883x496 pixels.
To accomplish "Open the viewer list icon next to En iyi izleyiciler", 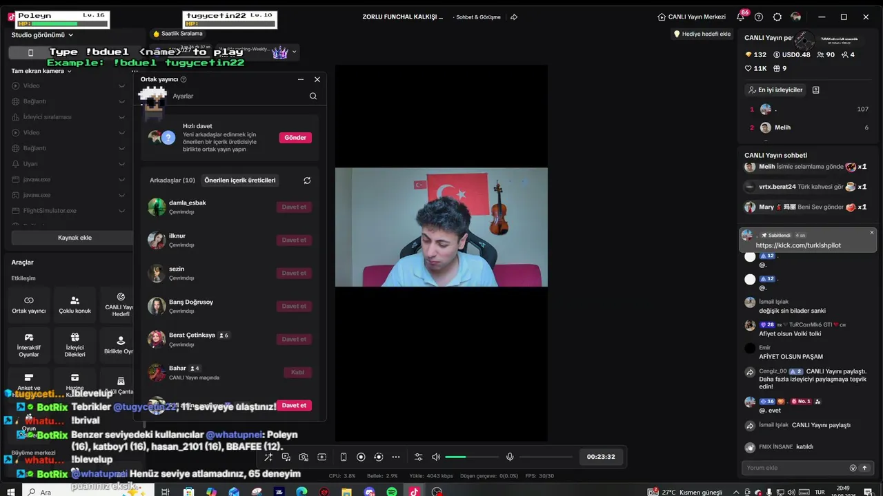I will coord(816,90).
